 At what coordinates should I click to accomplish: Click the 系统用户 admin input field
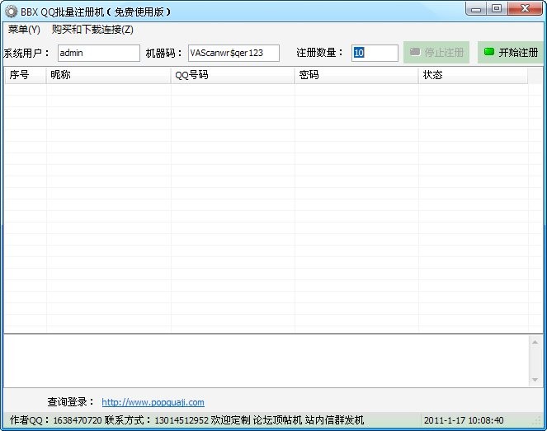pyautogui.click(x=99, y=53)
